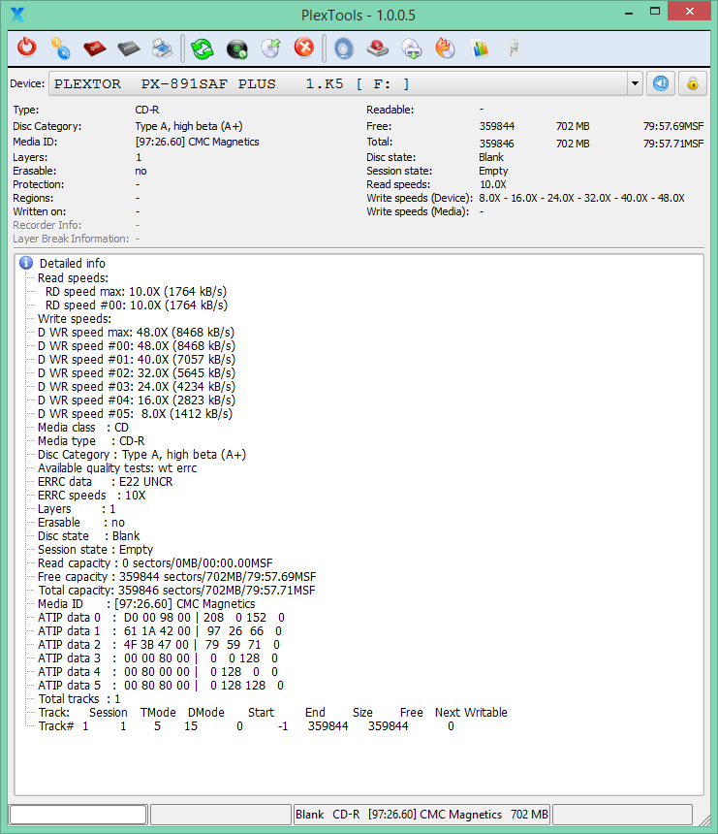This screenshot has height=834, width=718.
Task: Click the blue disc info icon
Action: click(344, 48)
